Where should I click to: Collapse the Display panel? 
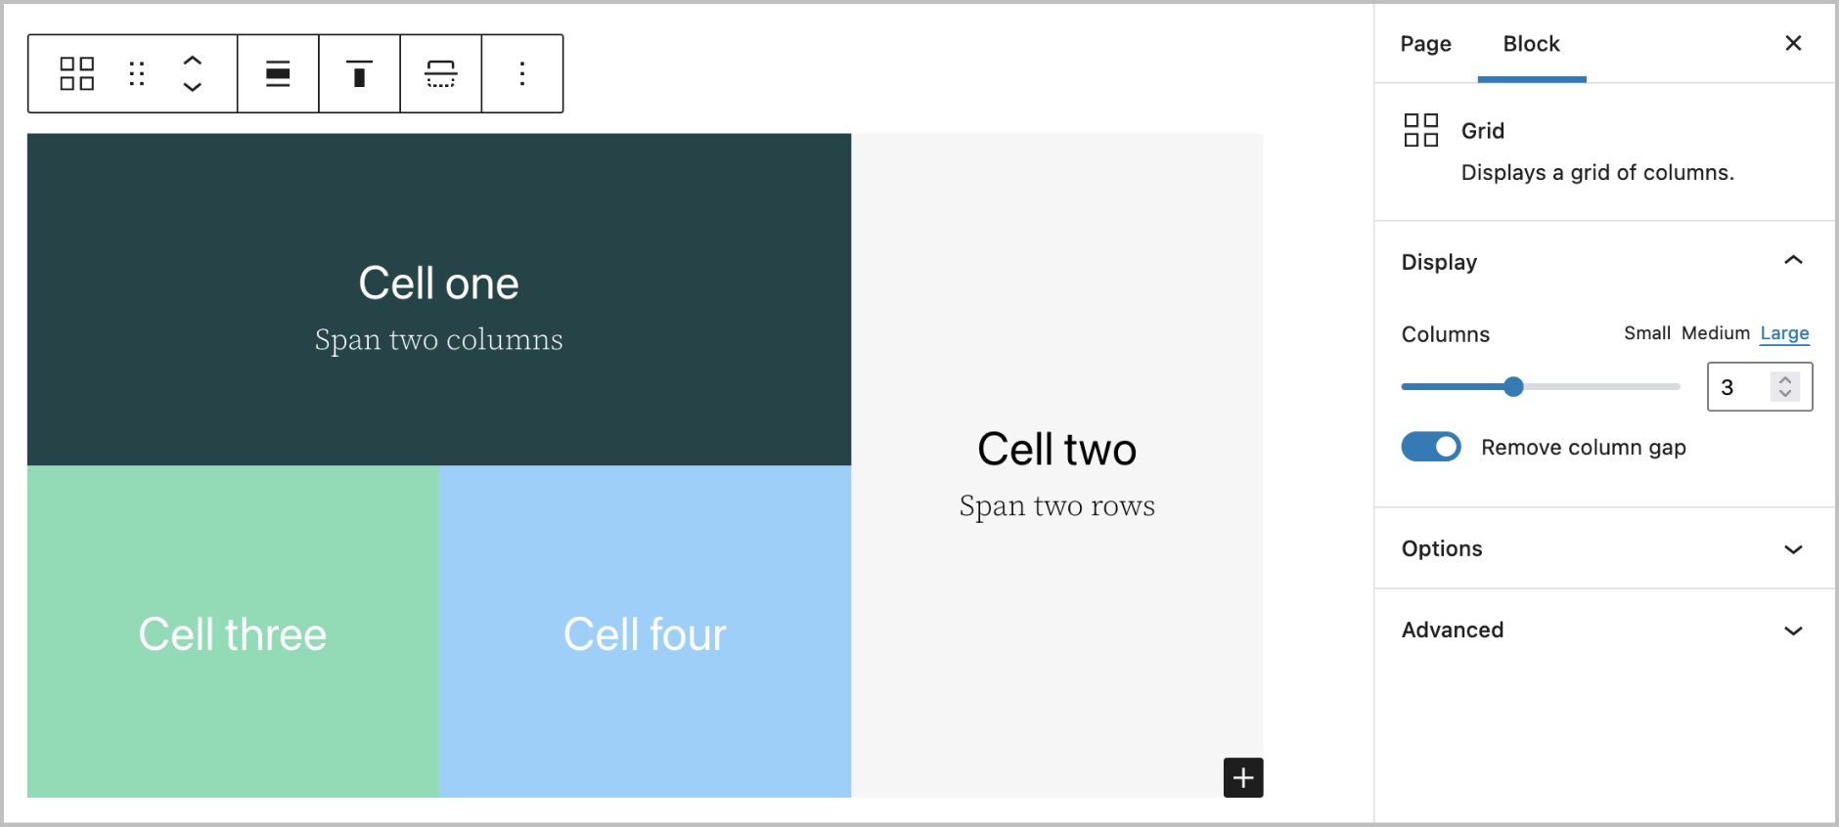[x=1792, y=261]
